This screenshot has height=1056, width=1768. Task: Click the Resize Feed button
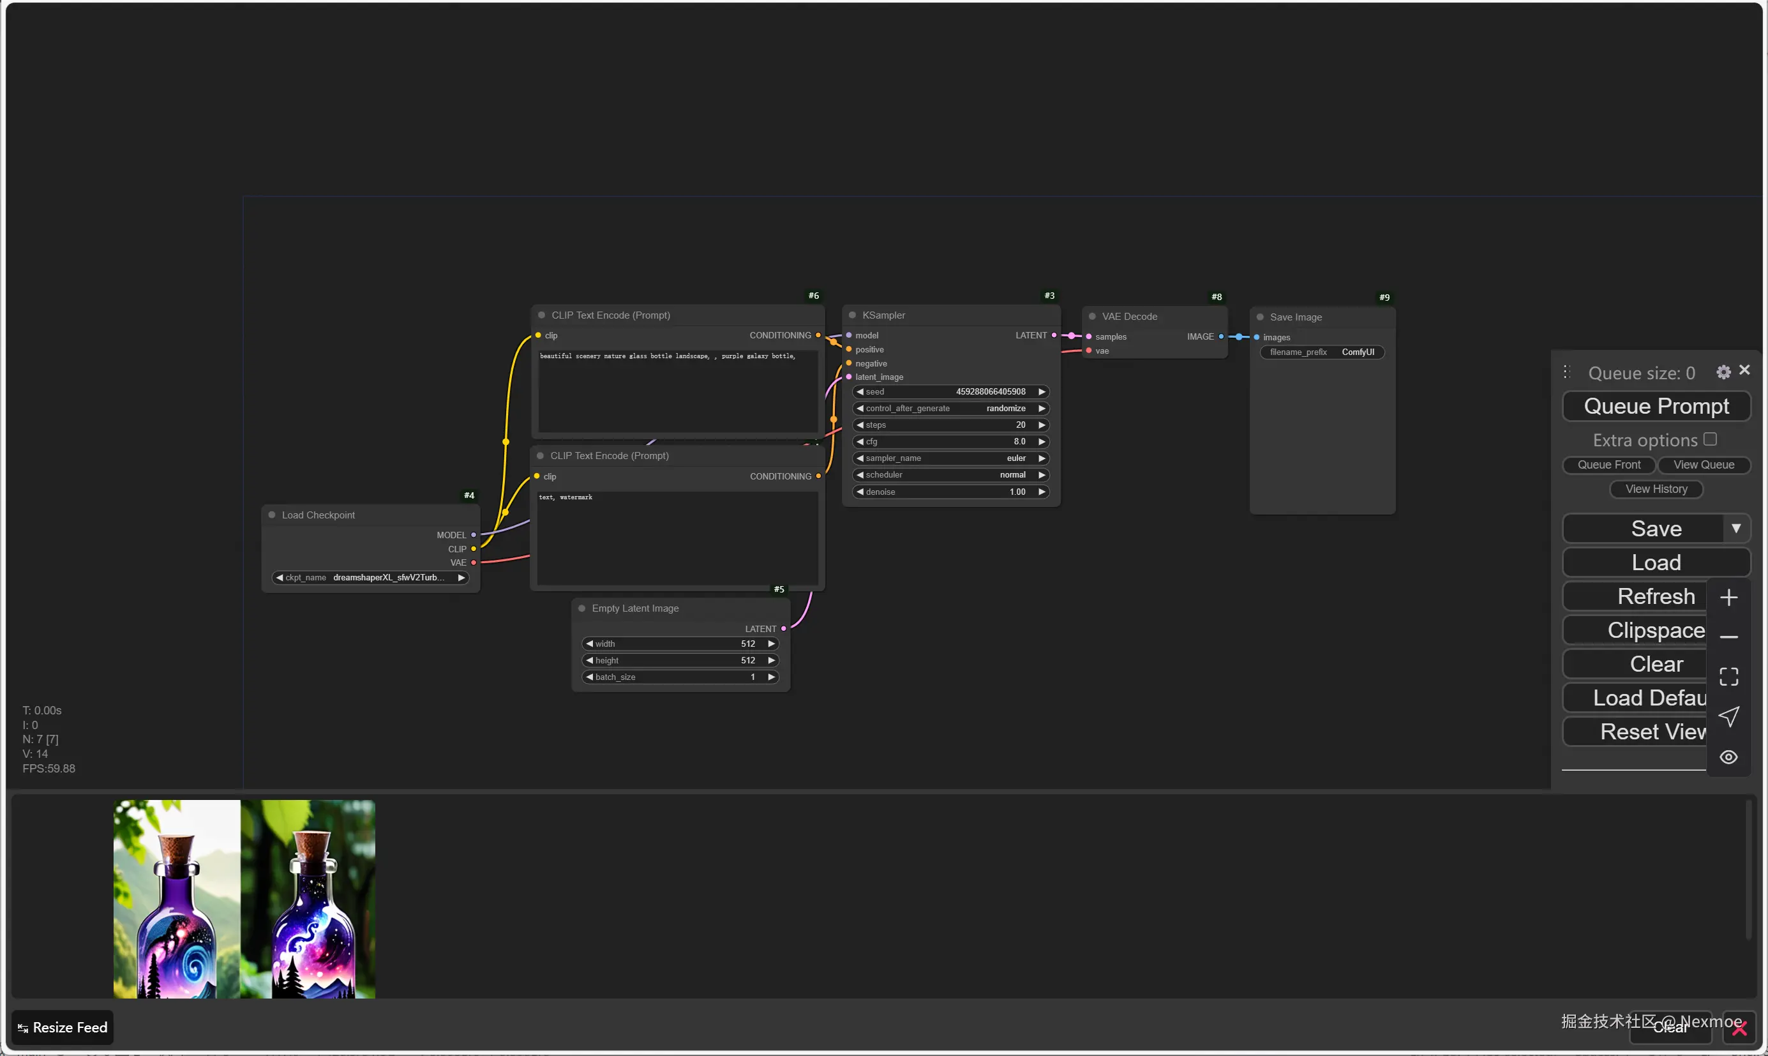[63, 1027]
